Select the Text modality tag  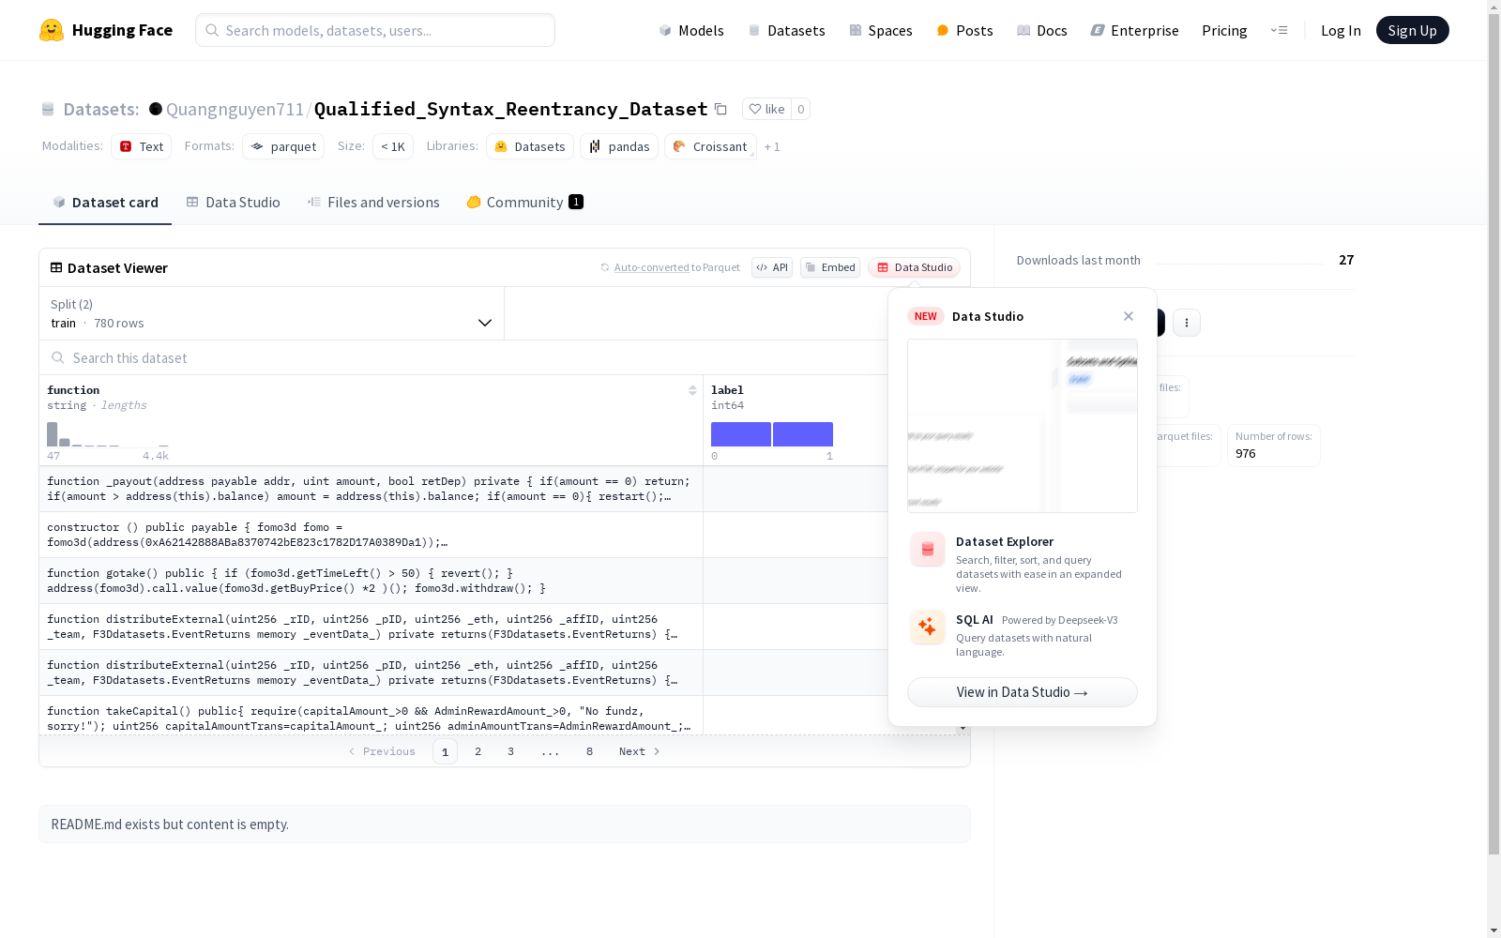pos(142,146)
